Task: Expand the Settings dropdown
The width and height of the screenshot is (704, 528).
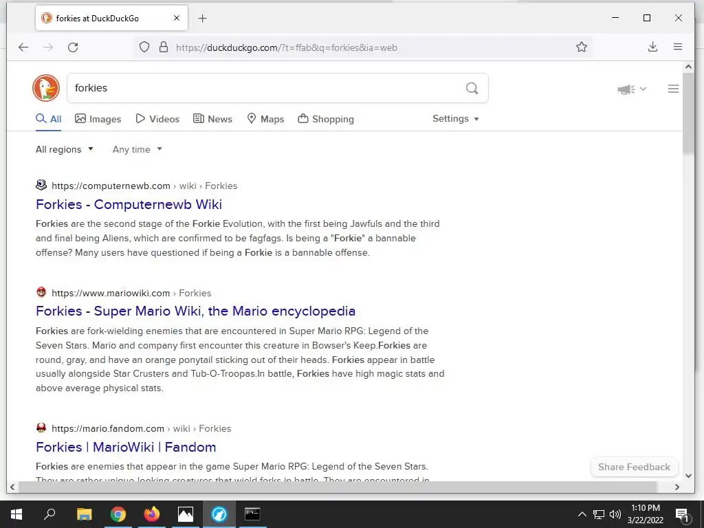Action: (456, 118)
